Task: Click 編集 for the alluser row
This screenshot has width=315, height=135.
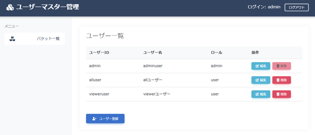Action: coord(261,80)
